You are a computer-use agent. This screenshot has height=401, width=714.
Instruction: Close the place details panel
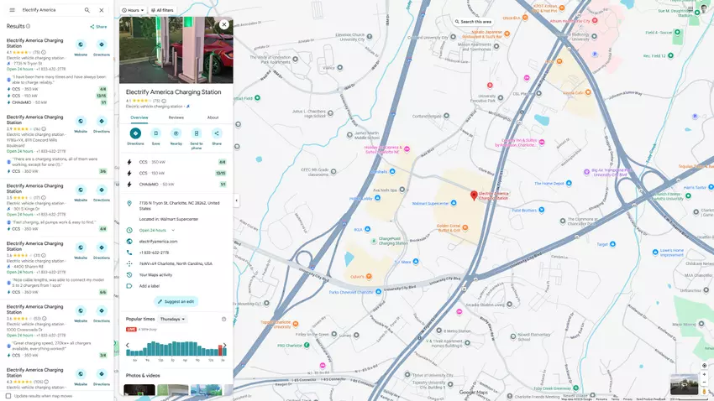224,24
